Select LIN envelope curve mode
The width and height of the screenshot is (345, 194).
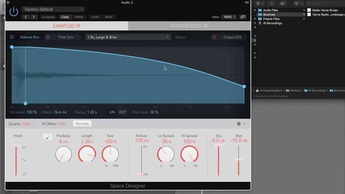112,112
